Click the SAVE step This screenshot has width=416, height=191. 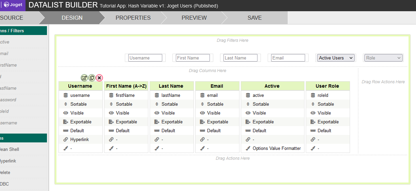click(x=254, y=18)
